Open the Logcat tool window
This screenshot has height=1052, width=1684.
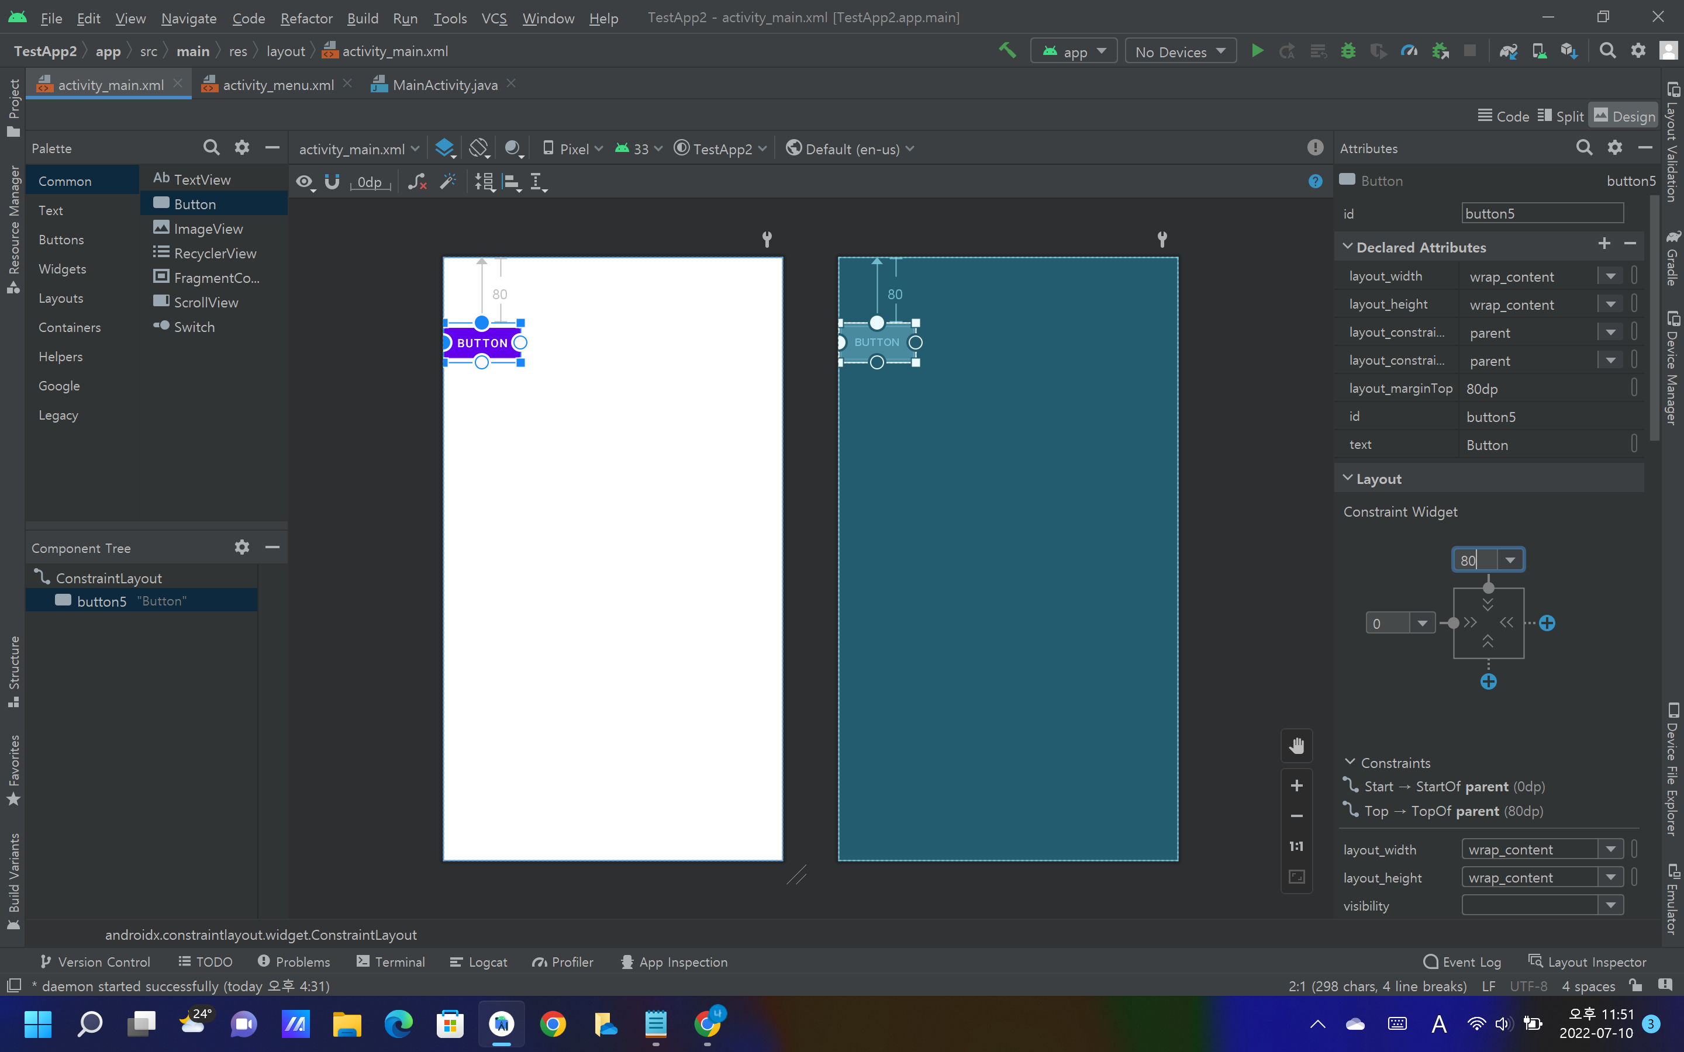479,961
